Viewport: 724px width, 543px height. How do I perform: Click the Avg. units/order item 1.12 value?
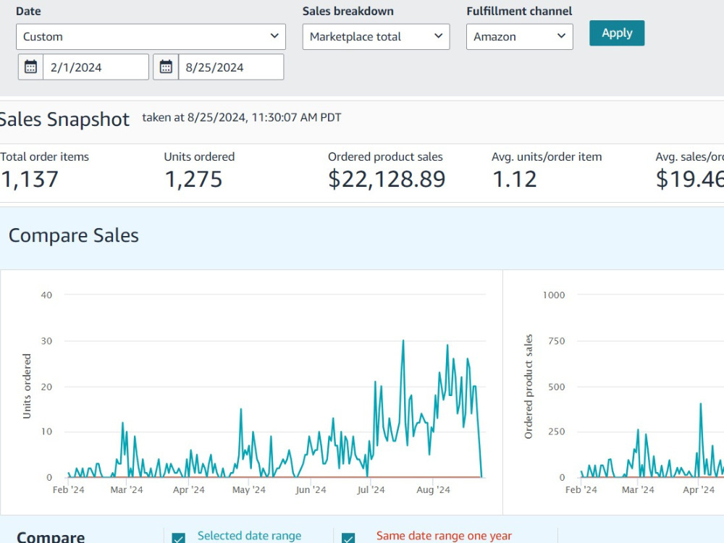(x=514, y=179)
